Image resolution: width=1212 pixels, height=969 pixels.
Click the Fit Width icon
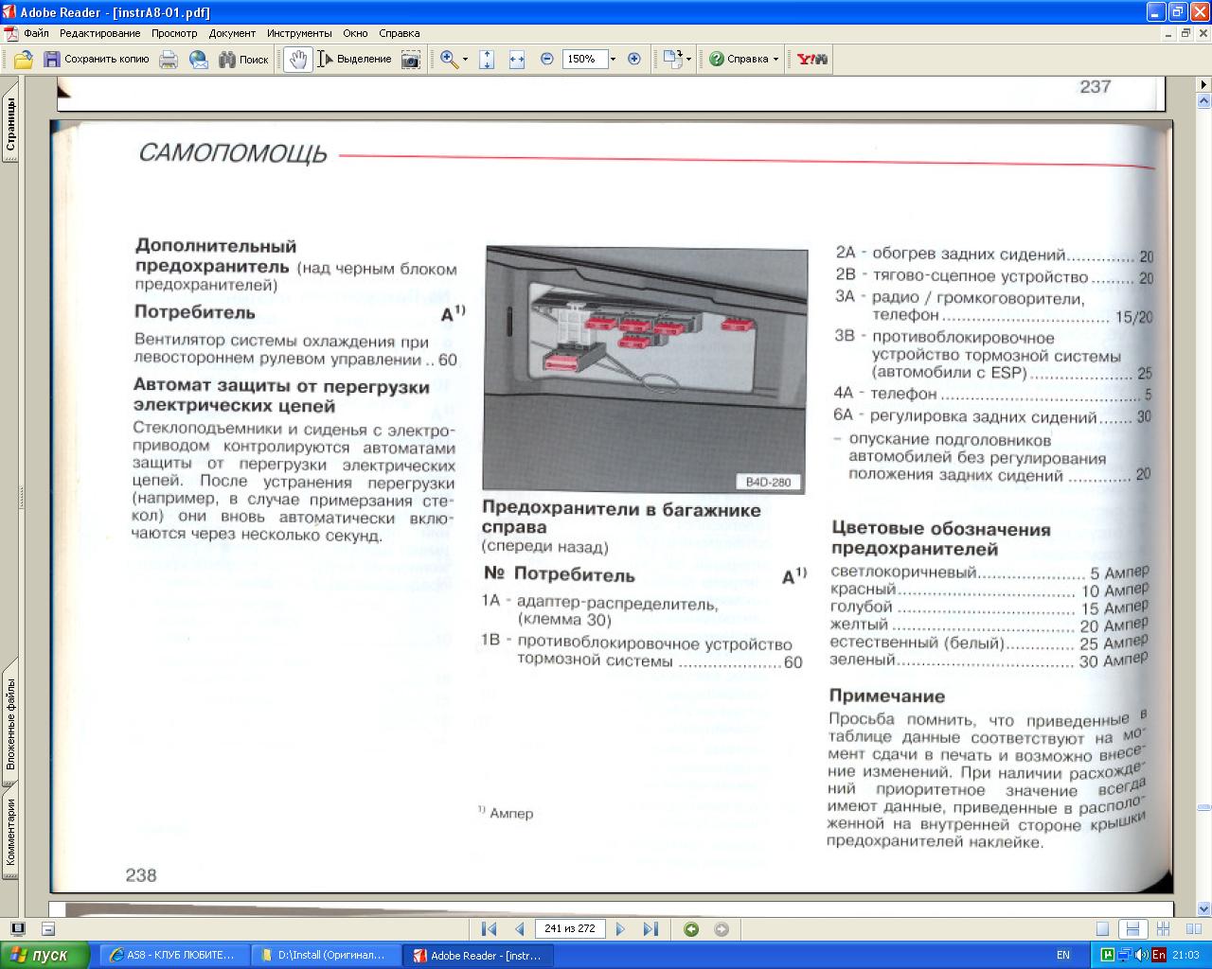517,60
